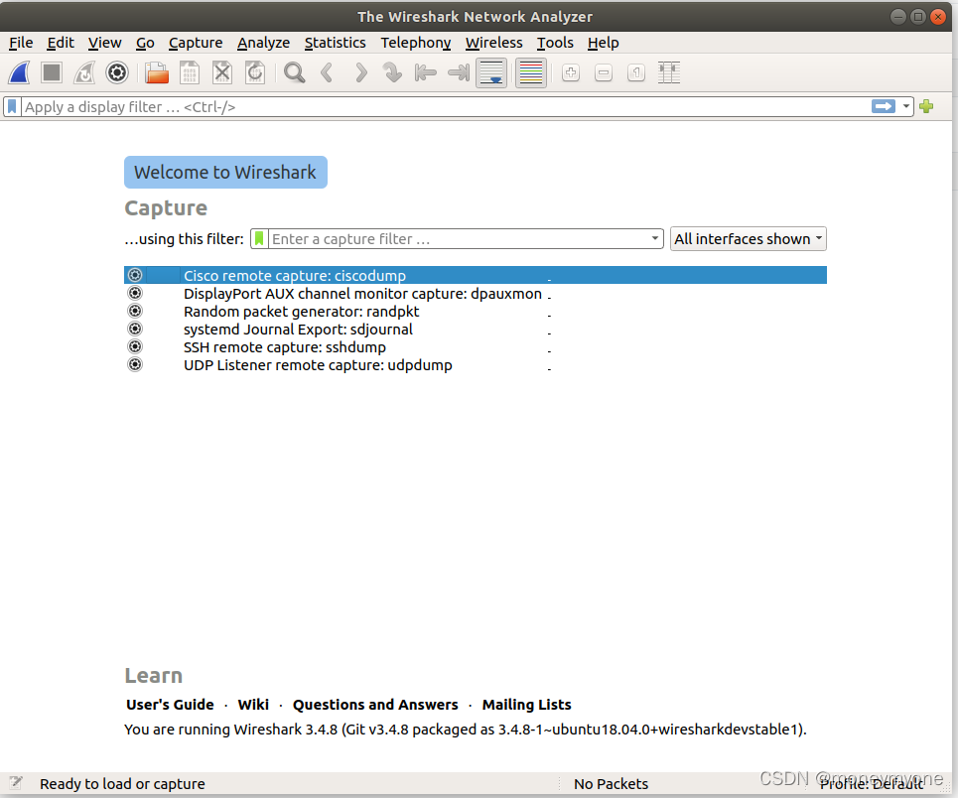Open the Analyze menu

[263, 43]
